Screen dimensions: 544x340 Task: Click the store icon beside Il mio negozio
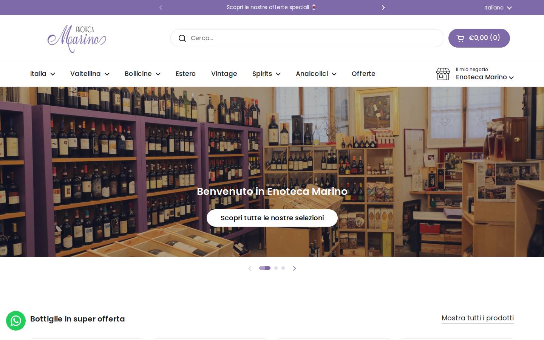(443, 74)
